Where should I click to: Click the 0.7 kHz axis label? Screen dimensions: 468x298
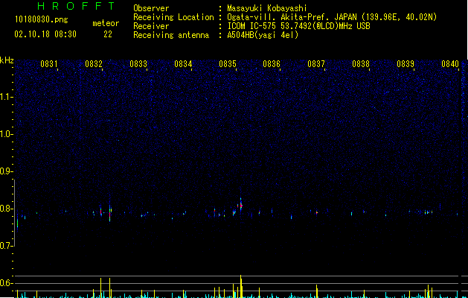tap(7, 246)
